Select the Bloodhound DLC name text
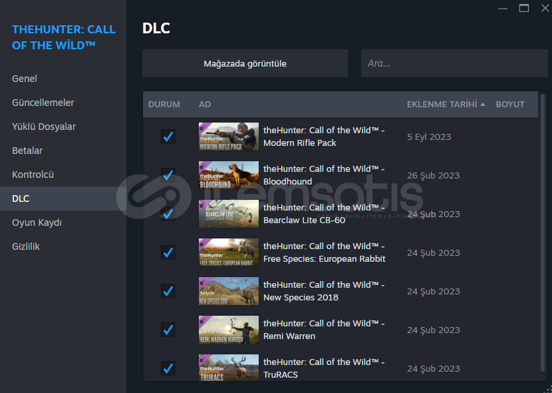Image resolution: width=552 pixels, height=393 pixels. (x=324, y=175)
